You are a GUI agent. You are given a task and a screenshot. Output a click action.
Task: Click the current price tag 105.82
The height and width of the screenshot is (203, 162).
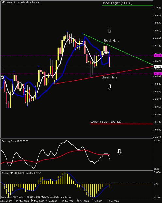[157, 67]
